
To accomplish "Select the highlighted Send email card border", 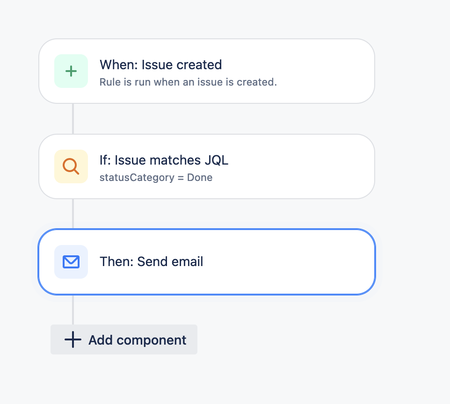I will tap(206, 229).
